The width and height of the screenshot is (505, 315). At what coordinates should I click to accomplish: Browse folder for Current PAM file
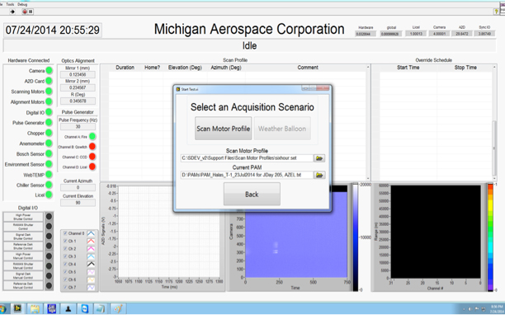(319, 175)
